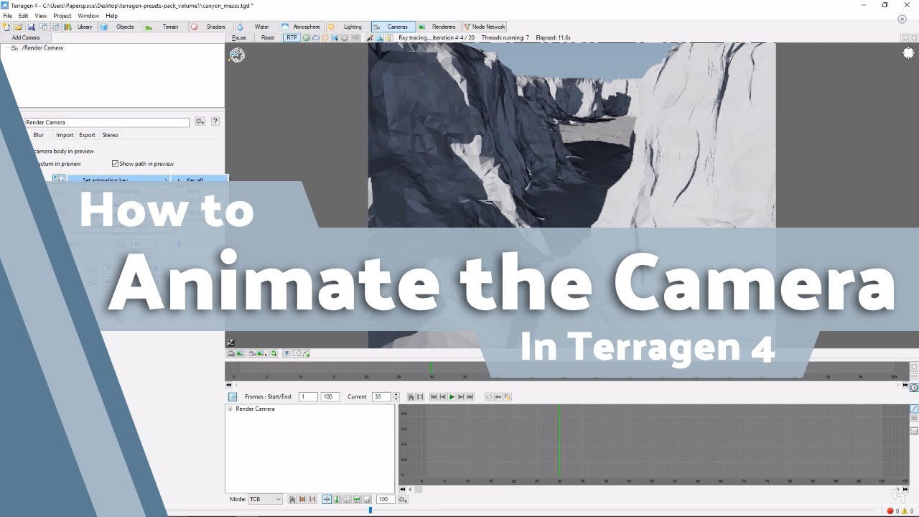Open the Renderers layout
The height and width of the screenshot is (517, 919).
439,27
